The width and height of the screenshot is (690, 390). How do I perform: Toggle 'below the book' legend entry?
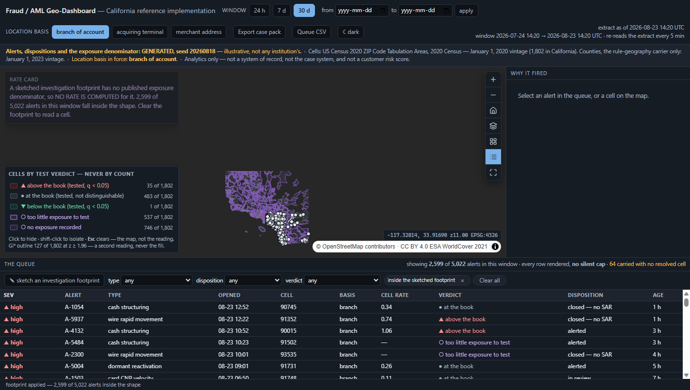tap(91, 206)
